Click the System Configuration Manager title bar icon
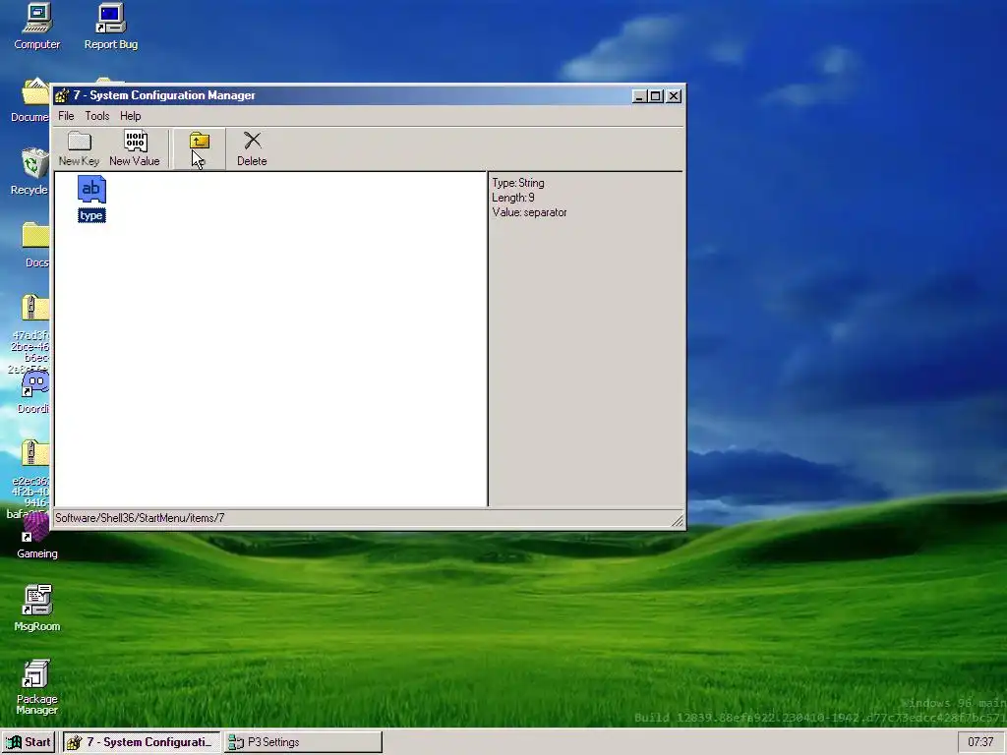Image resolution: width=1007 pixels, height=755 pixels. click(62, 95)
